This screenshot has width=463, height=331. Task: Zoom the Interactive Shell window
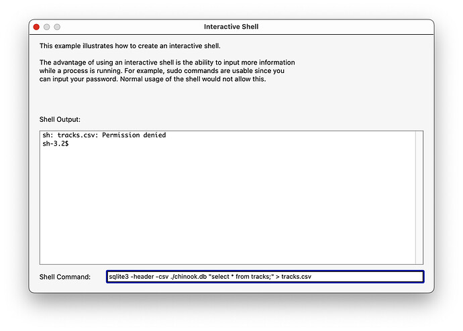click(x=57, y=27)
